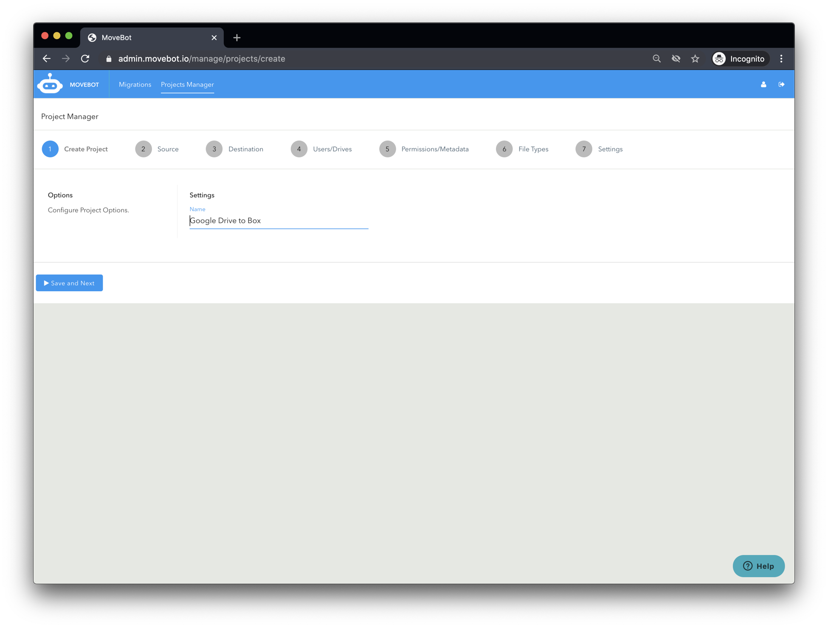Switch to the Projects Manager tab
828x628 pixels.
pos(187,84)
